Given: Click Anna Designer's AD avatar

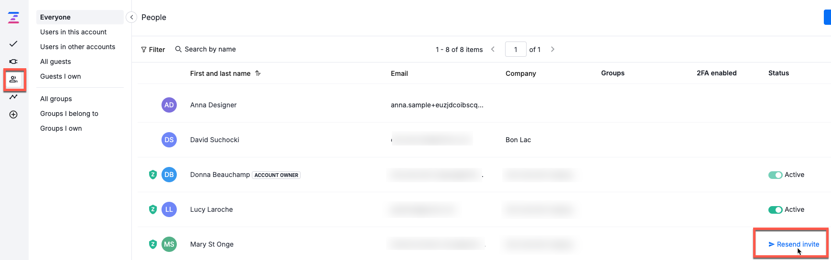Looking at the screenshot, I should [x=169, y=105].
